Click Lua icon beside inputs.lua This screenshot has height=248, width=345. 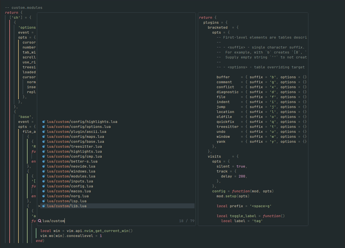(x=44, y=181)
